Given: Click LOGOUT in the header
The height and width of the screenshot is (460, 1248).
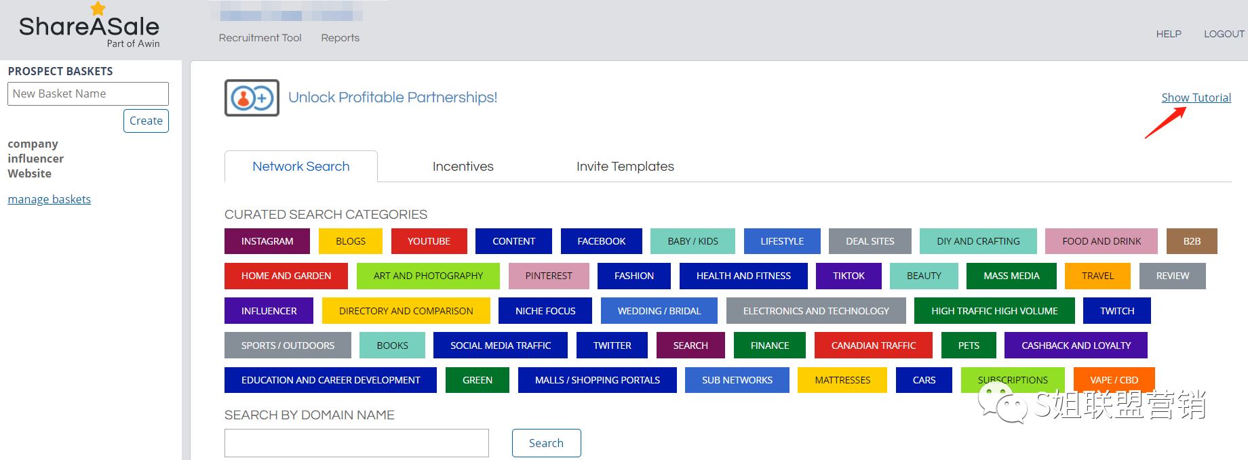Looking at the screenshot, I should tap(1224, 34).
